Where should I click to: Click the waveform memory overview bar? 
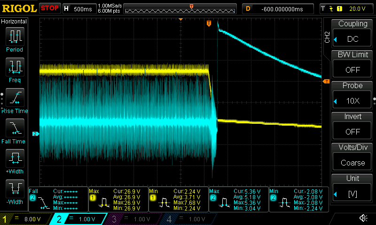point(180,9)
